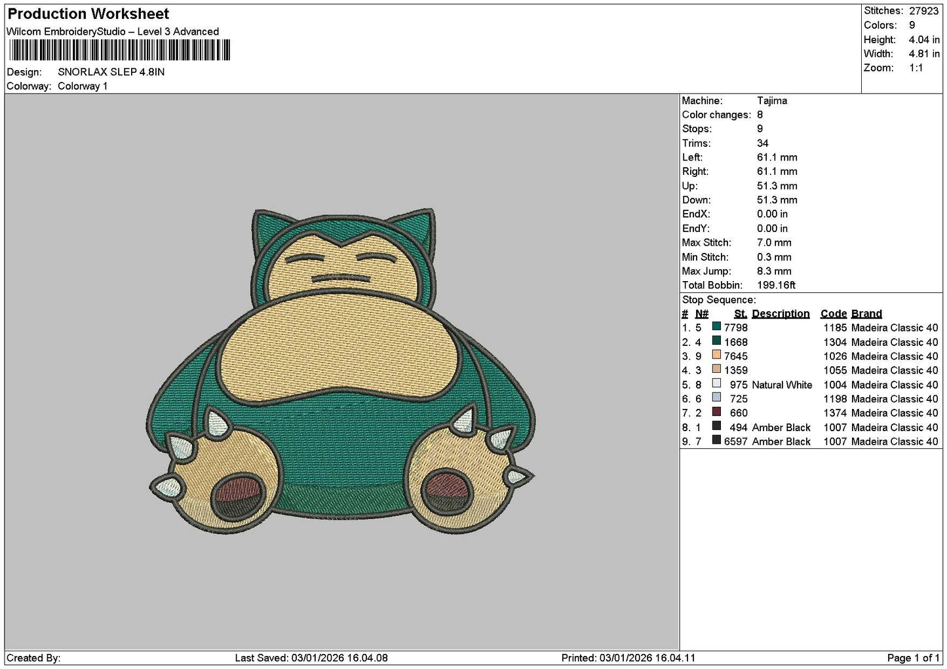Click the Max Stitch value '7.0 mm'
Viewport: 947px width, 669px height.
pyautogui.click(x=774, y=242)
